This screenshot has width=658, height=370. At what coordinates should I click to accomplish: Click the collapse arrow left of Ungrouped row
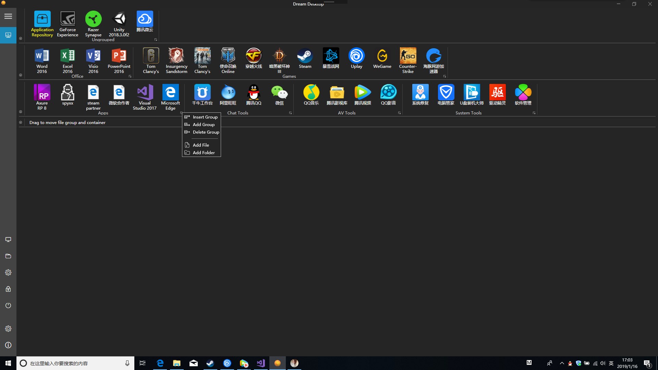coord(21,38)
